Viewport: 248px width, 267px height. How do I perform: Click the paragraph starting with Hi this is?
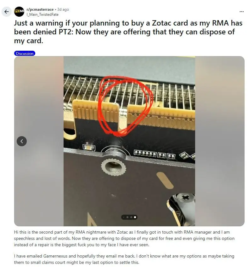tap(124, 238)
